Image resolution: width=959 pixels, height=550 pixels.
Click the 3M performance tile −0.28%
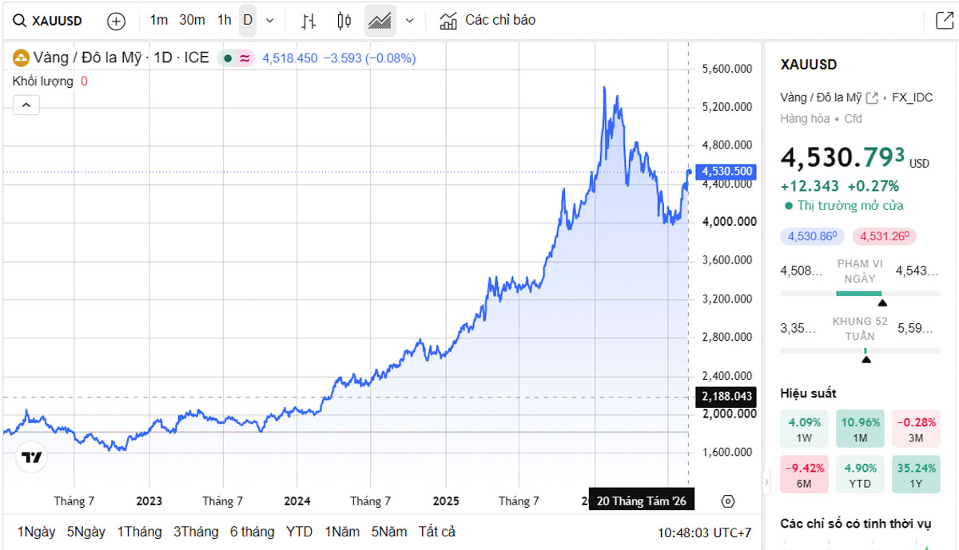click(x=916, y=429)
